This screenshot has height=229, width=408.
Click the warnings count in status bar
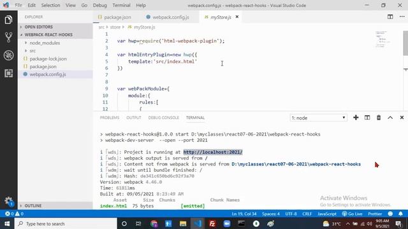click(20, 214)
